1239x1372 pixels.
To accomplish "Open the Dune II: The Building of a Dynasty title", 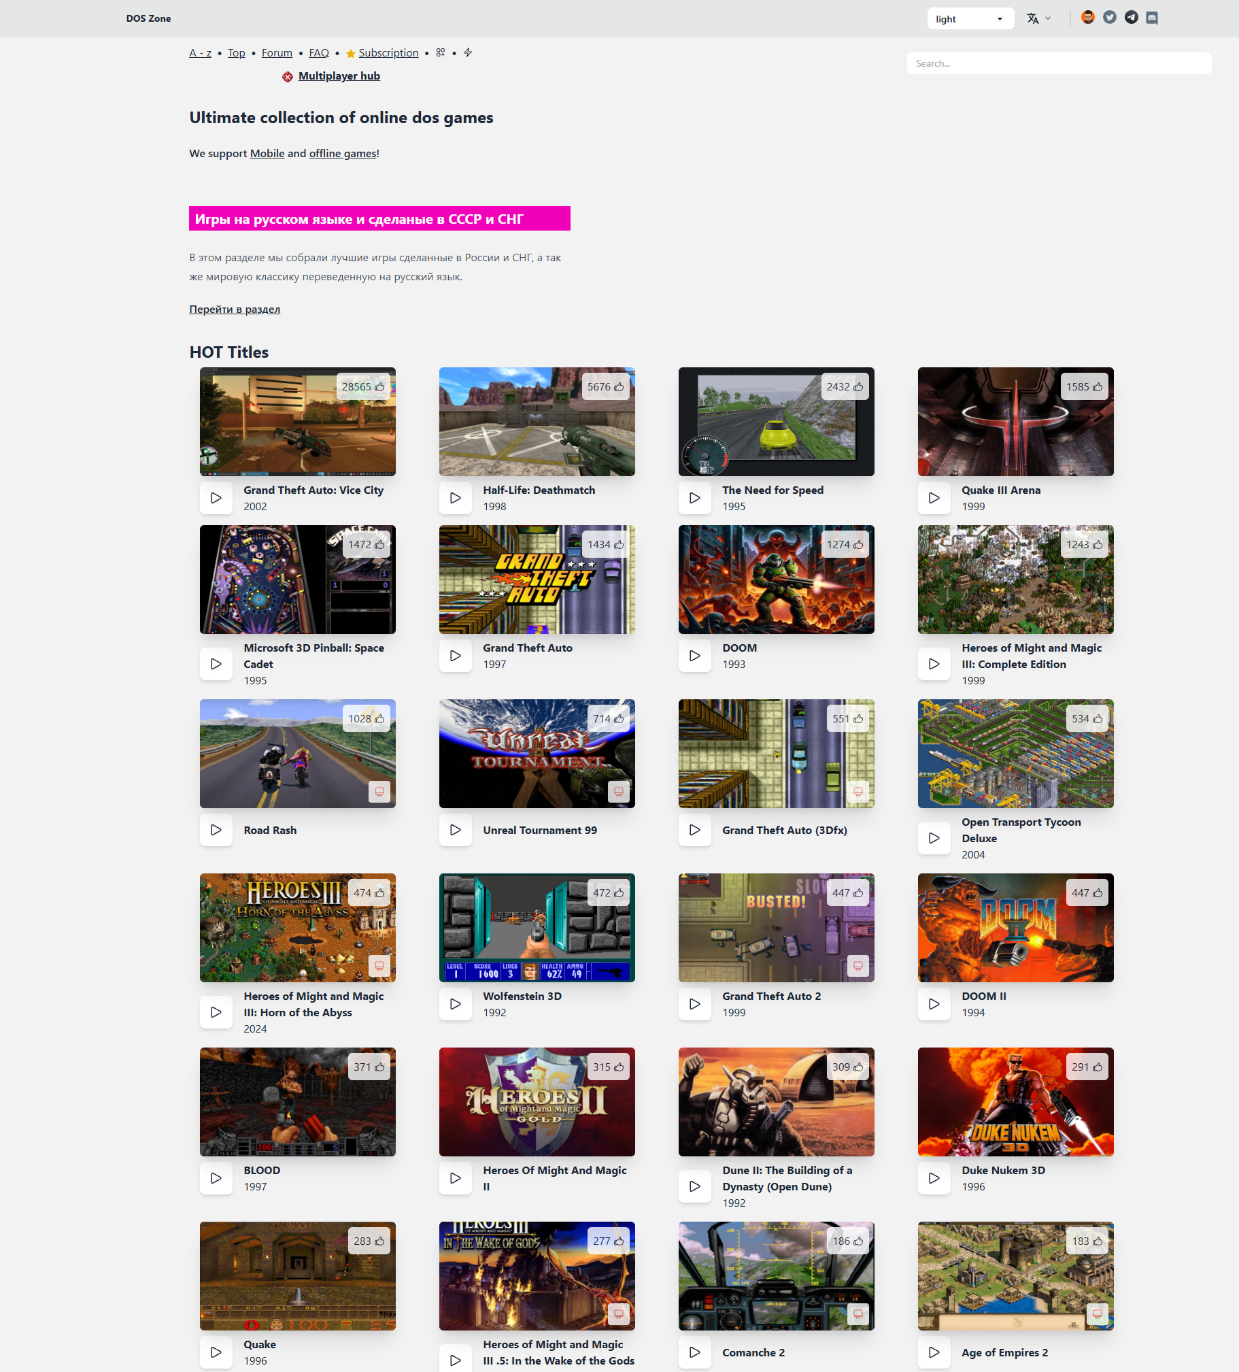I will pos(787,1179).
